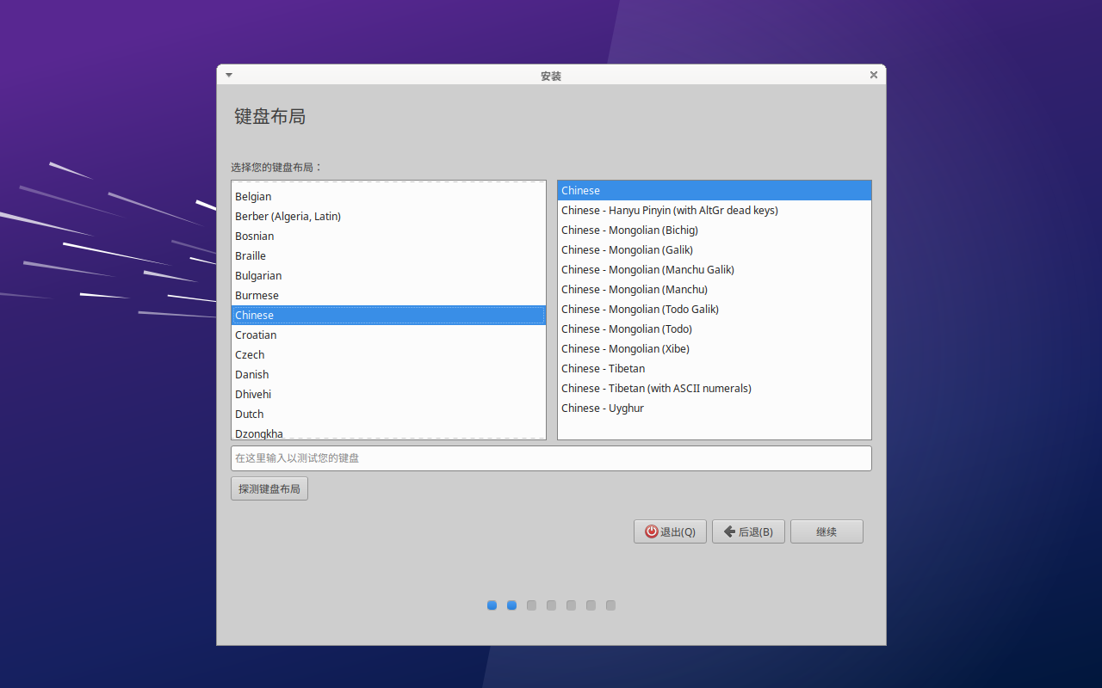The image size is (1102, 688).
Task: Choose Chinese - Uyghur variant
Action: pos(715,408)
